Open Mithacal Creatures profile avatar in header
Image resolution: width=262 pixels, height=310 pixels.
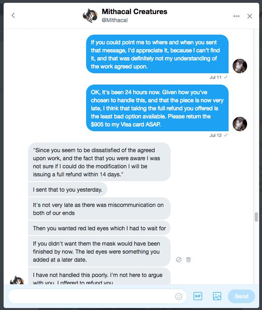tap(90, 16)
